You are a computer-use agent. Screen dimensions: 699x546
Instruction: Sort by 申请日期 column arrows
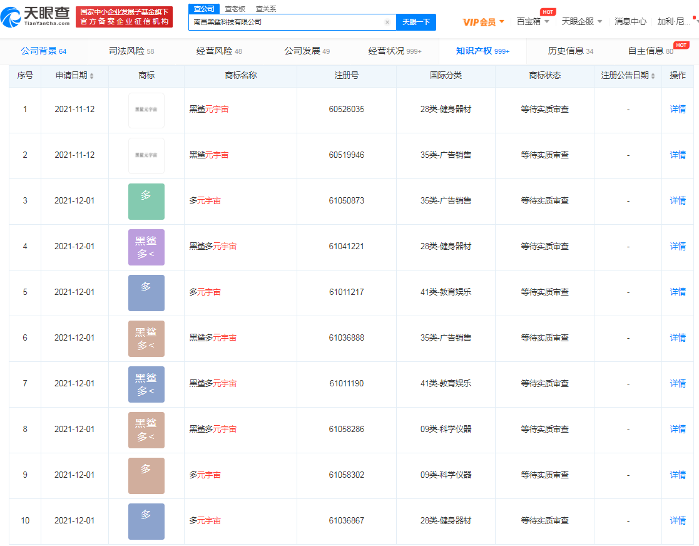tap(92, 76)
